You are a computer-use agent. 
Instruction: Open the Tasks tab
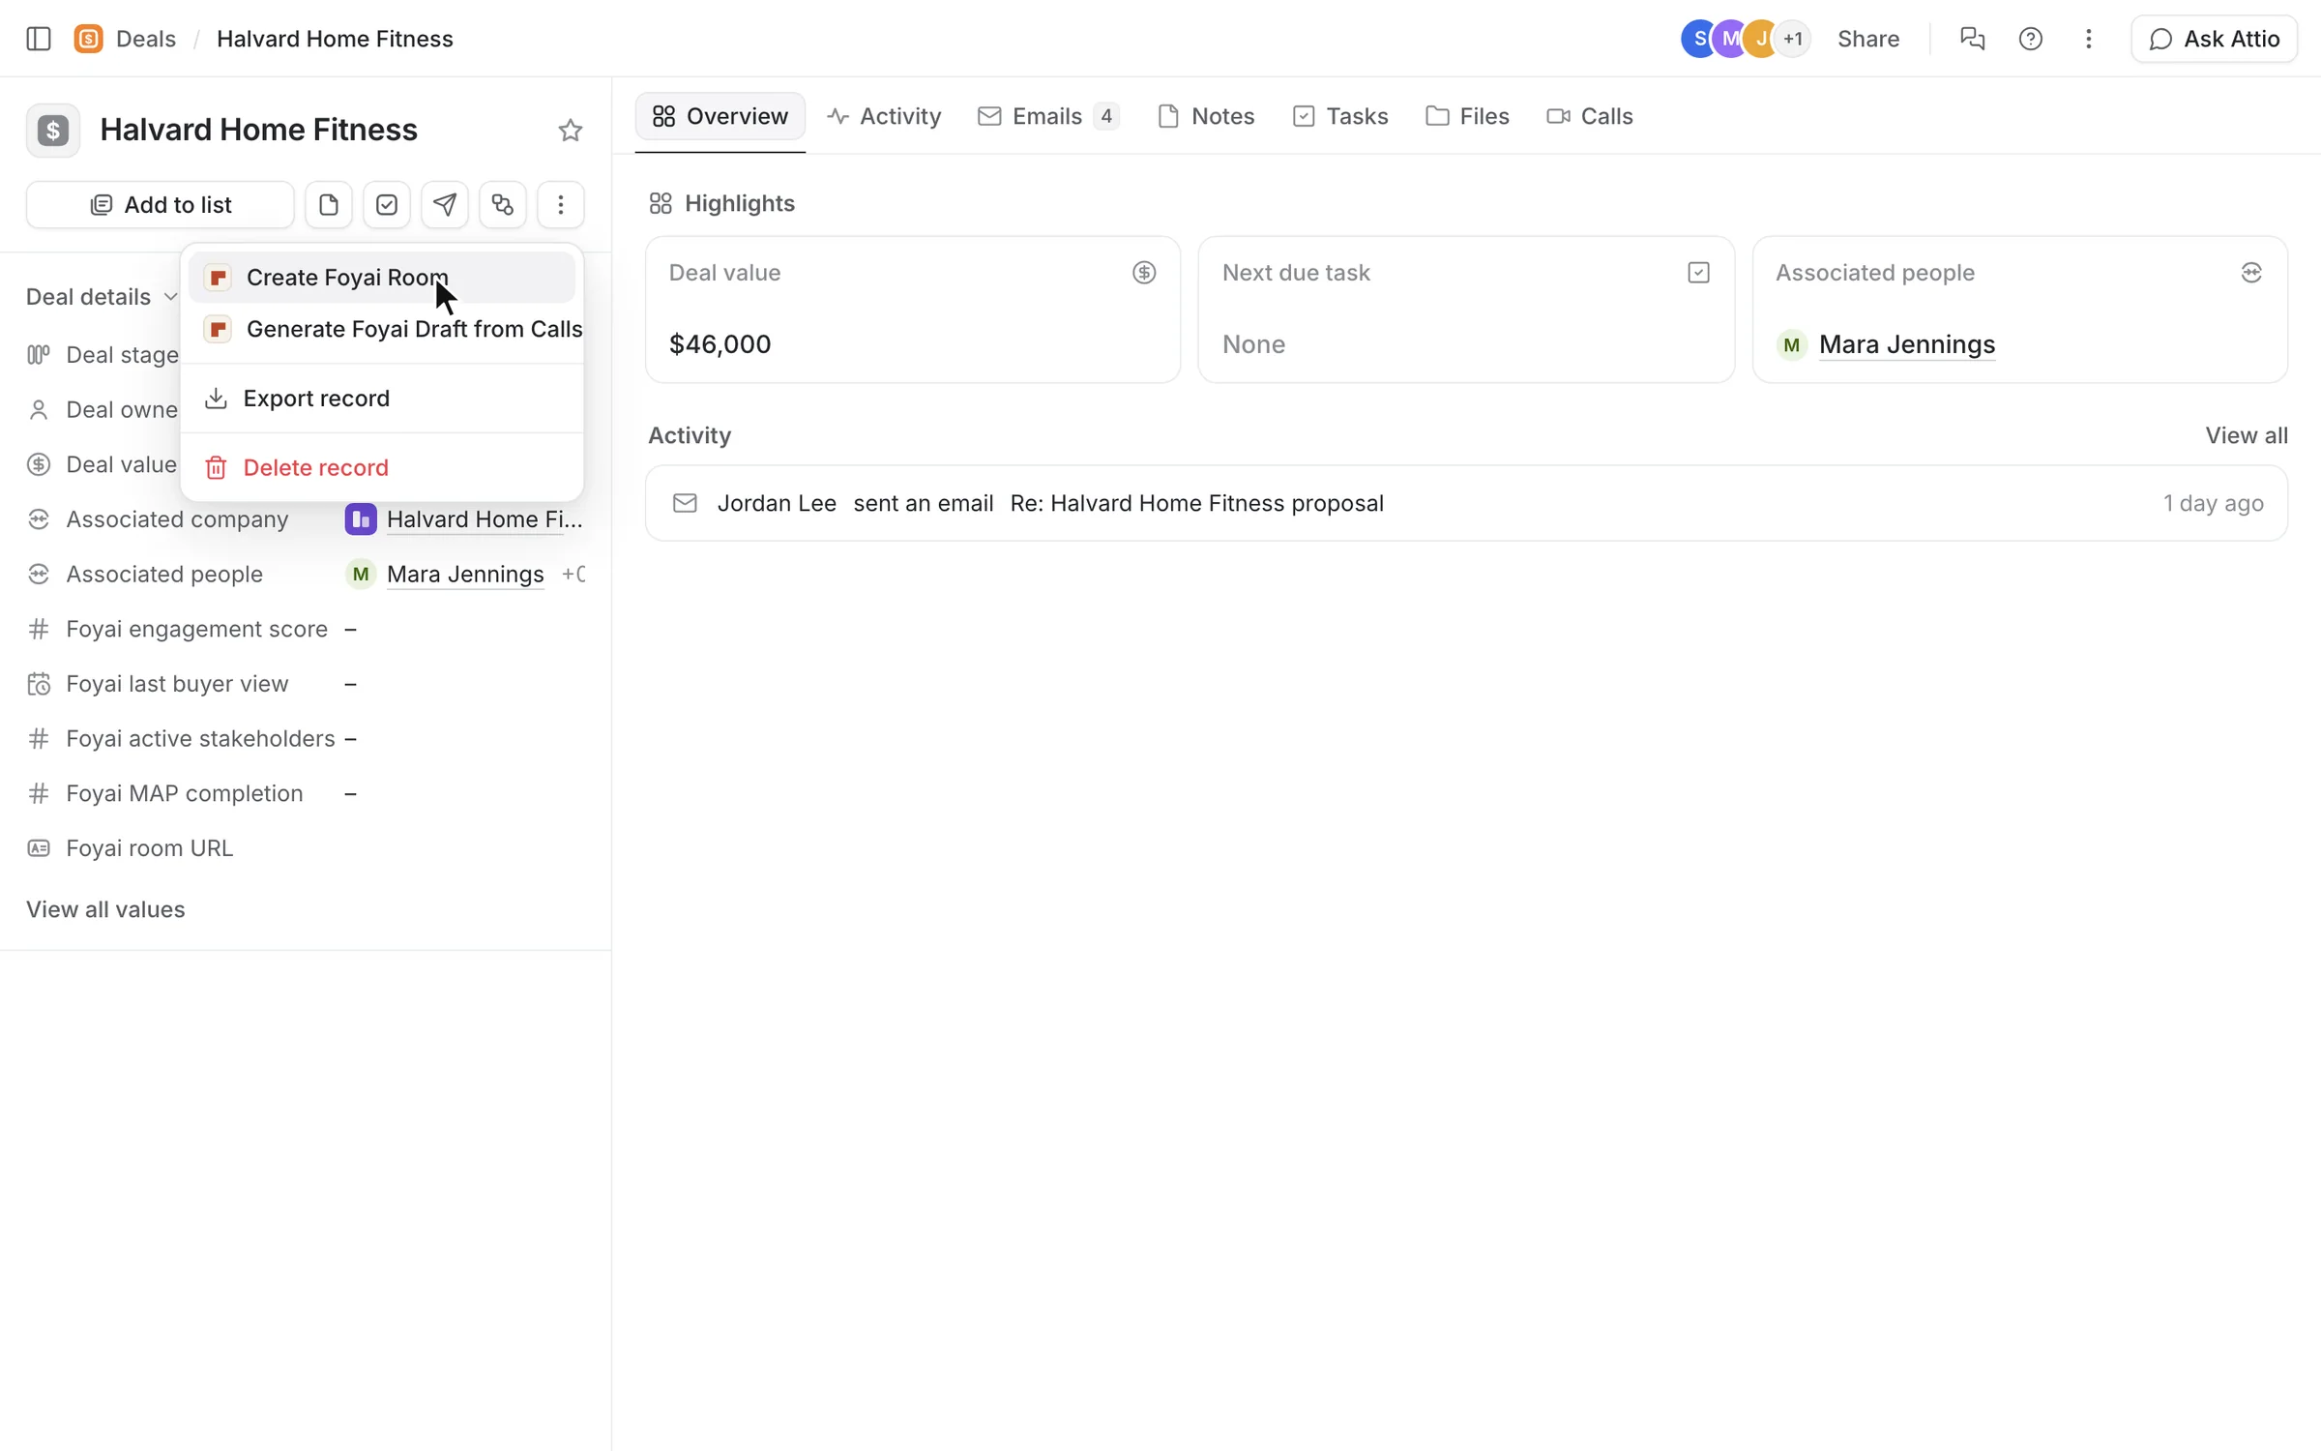click(1340, 116)
